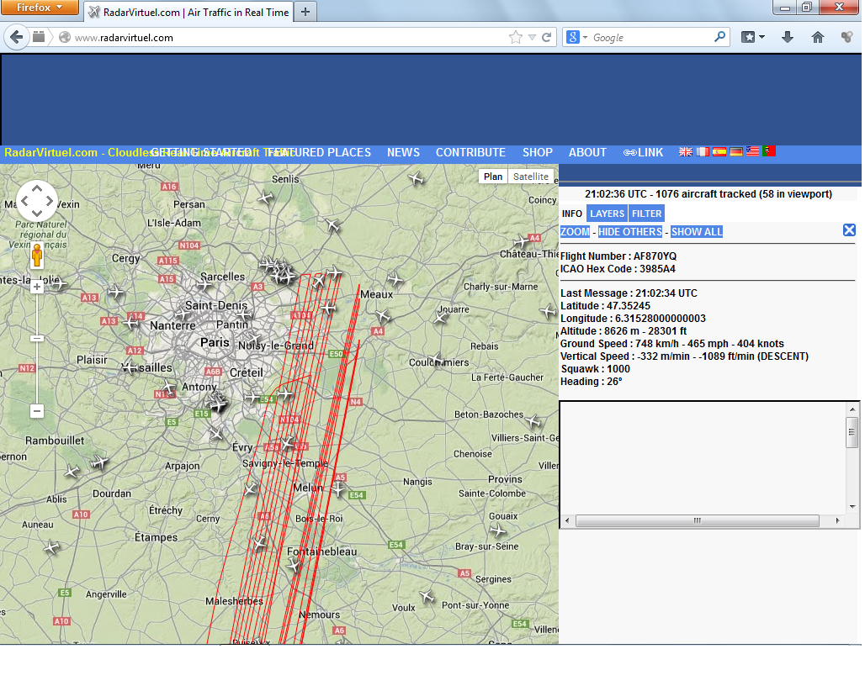
Task: Switch language with the French flag
Action: 703,152
